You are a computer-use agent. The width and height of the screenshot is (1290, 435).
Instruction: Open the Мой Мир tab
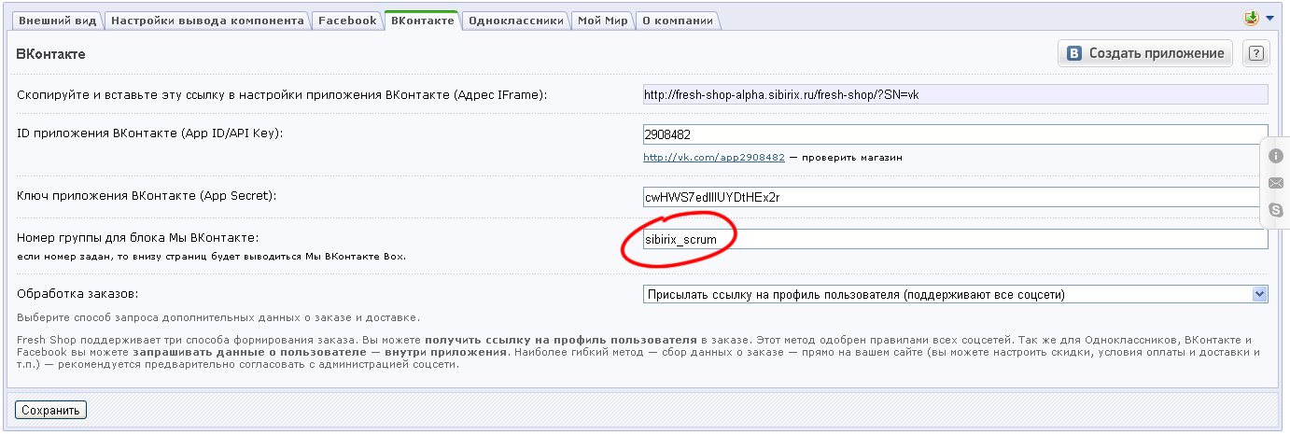[602, 20]
